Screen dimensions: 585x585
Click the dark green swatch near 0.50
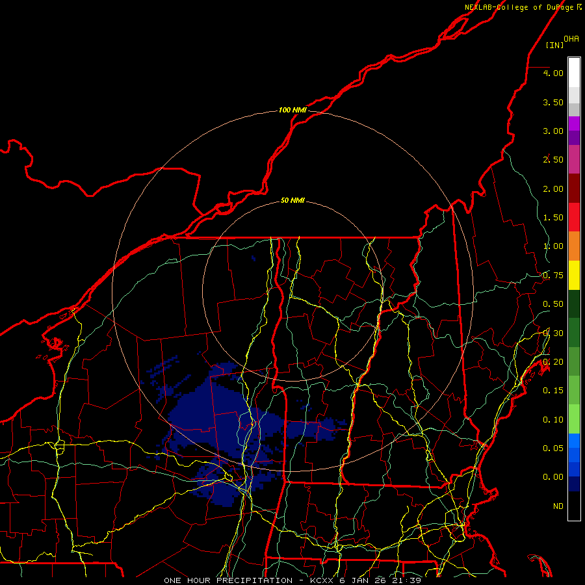coord(574,304)
